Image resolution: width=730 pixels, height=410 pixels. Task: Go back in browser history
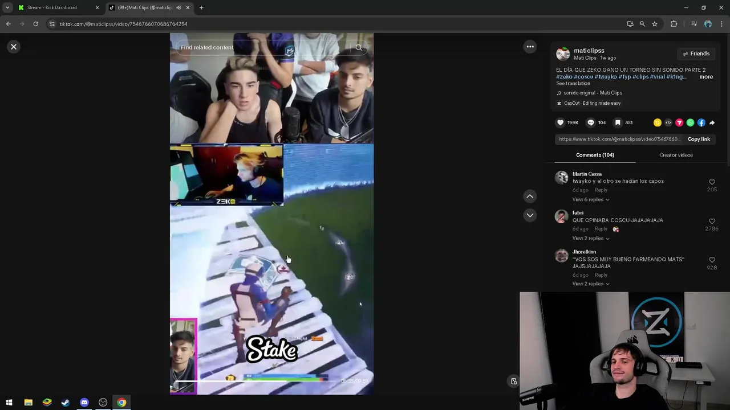8,24
